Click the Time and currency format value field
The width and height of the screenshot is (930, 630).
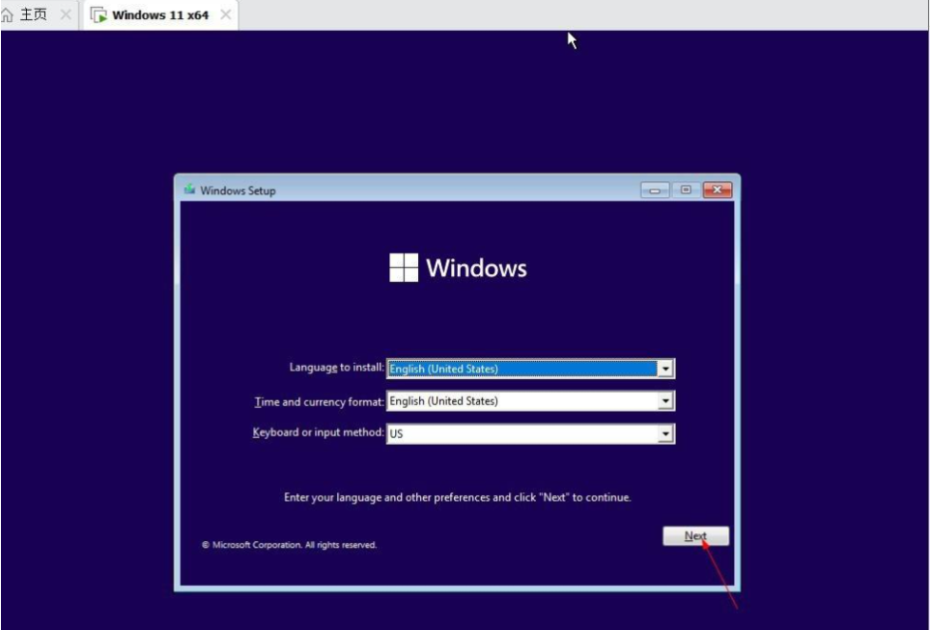[521, 401]
